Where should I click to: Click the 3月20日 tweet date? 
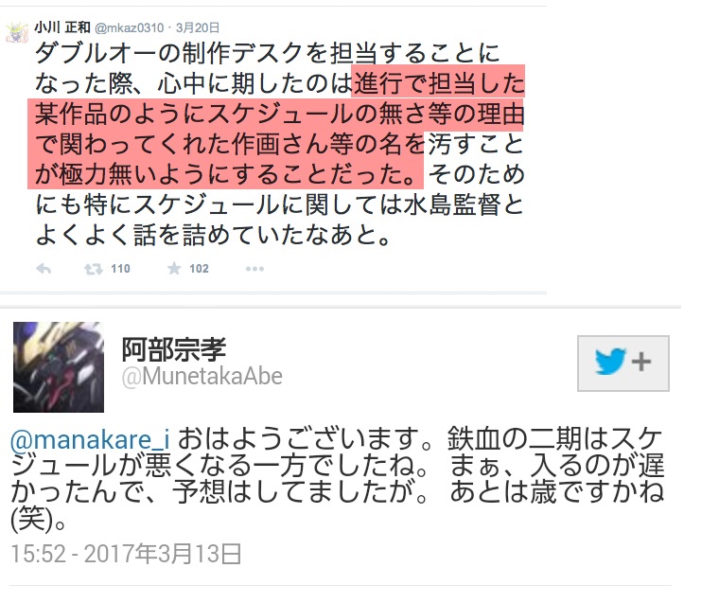tap(198, 28)
